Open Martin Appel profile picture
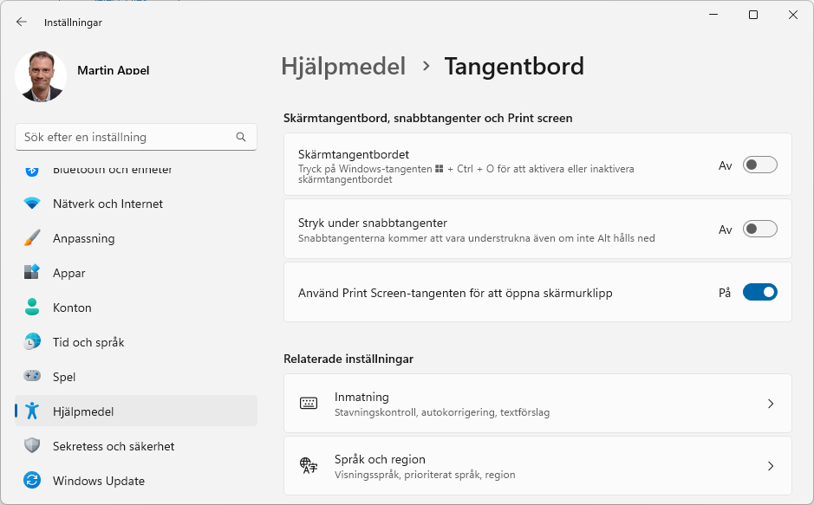This screenshot has height=505, width=814. pyautogui.click(x=41, y=75)
